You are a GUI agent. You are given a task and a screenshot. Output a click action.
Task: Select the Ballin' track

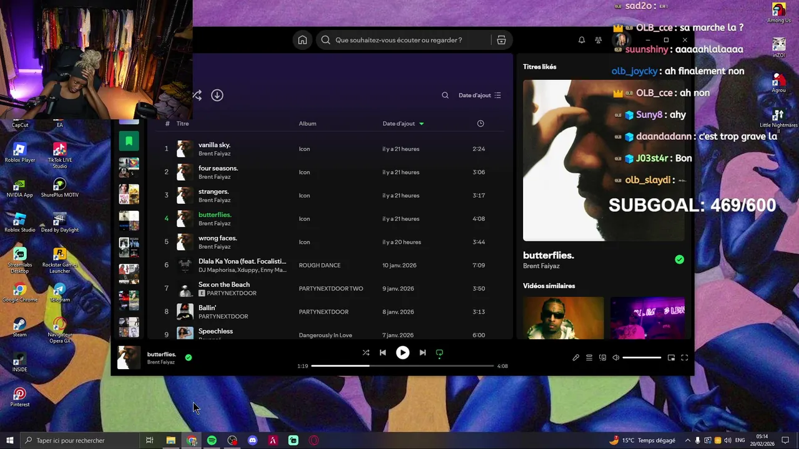click(x=330, y=312)
